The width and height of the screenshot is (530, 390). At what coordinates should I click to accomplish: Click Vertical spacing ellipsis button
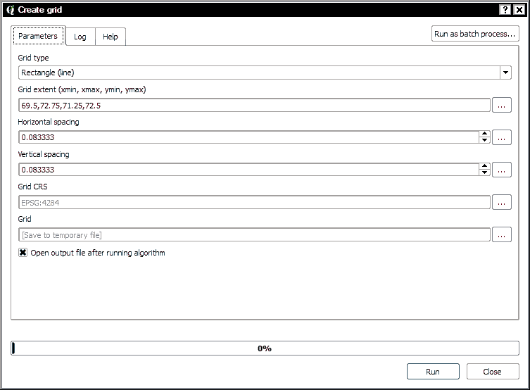click(x=501, y=170)
